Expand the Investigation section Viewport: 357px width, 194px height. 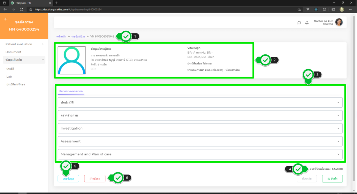200,128
